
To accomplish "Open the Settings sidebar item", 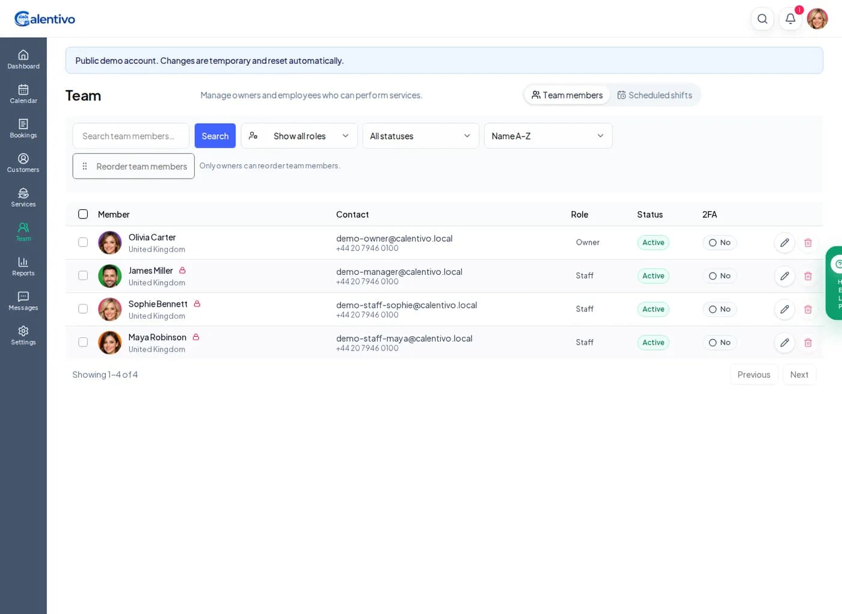I will tap(23, 335).
